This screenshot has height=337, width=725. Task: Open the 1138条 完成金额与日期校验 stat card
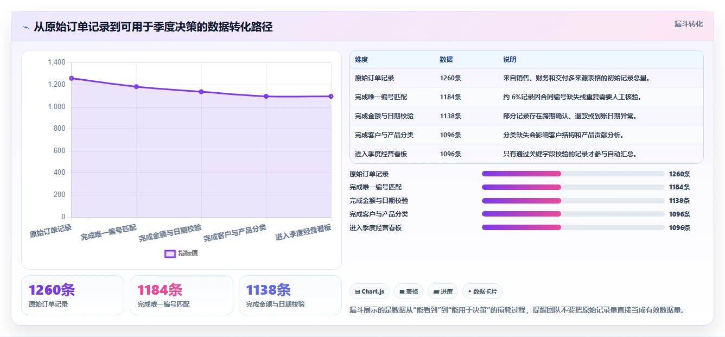pos(290,295)
